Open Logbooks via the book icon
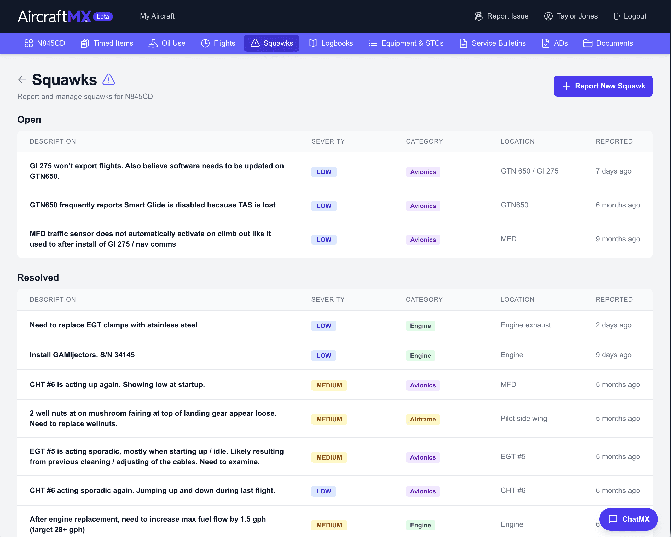This screenshot has width=671, height=537. [x=313, y=43]
